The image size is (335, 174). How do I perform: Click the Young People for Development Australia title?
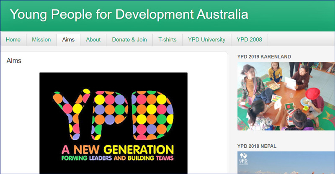coord(129,15)
